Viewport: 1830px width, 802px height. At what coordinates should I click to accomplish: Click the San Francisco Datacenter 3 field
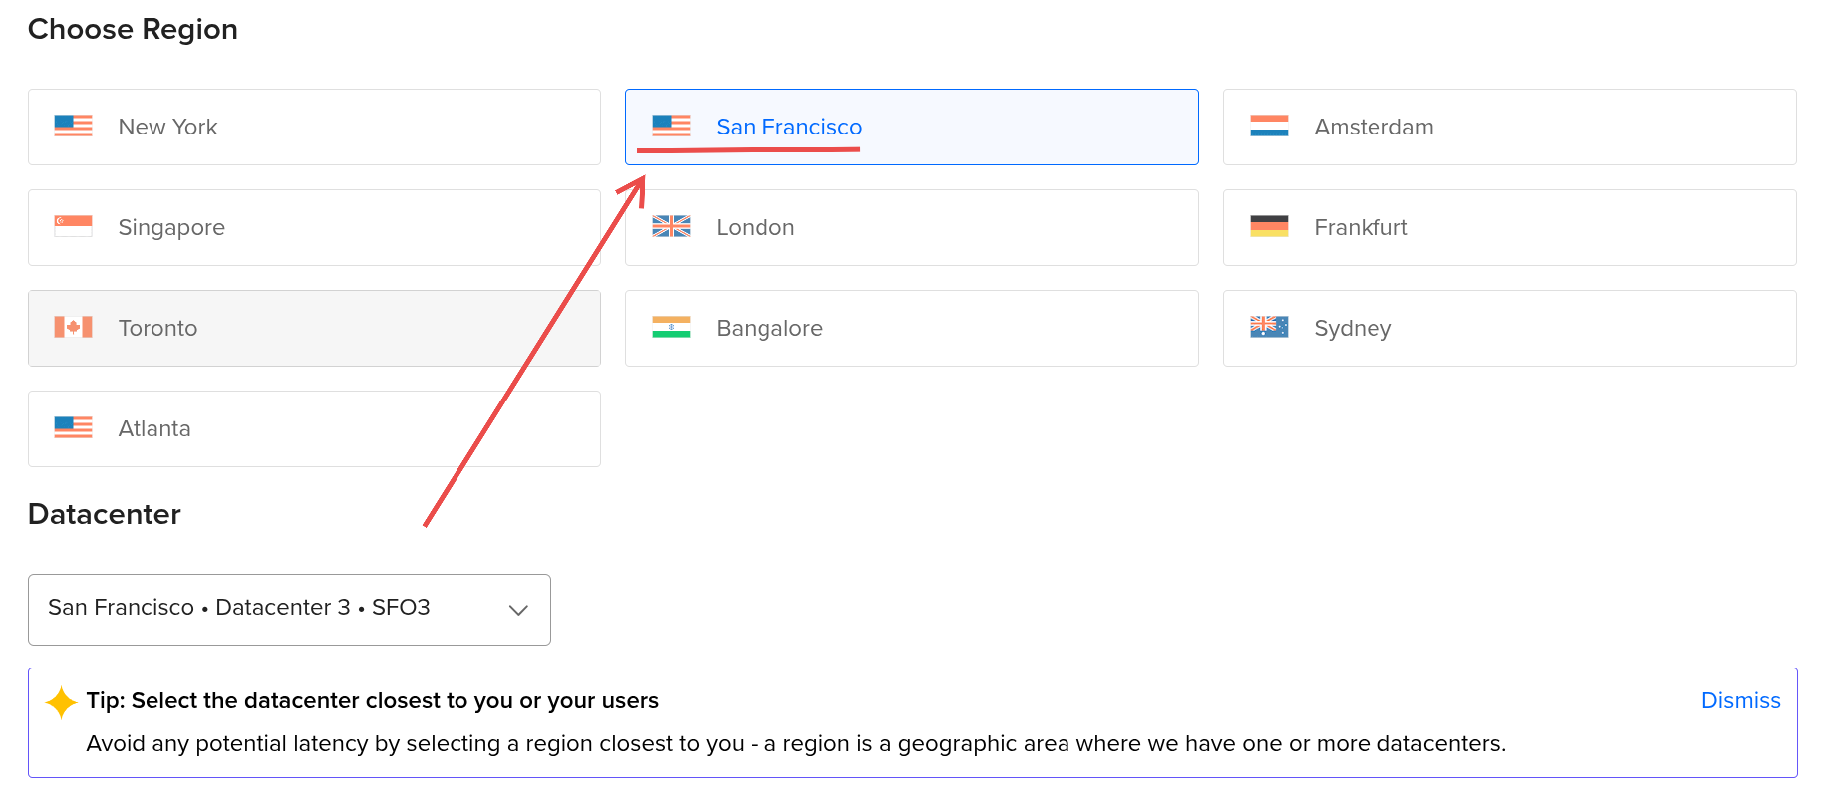click(239, 608)
